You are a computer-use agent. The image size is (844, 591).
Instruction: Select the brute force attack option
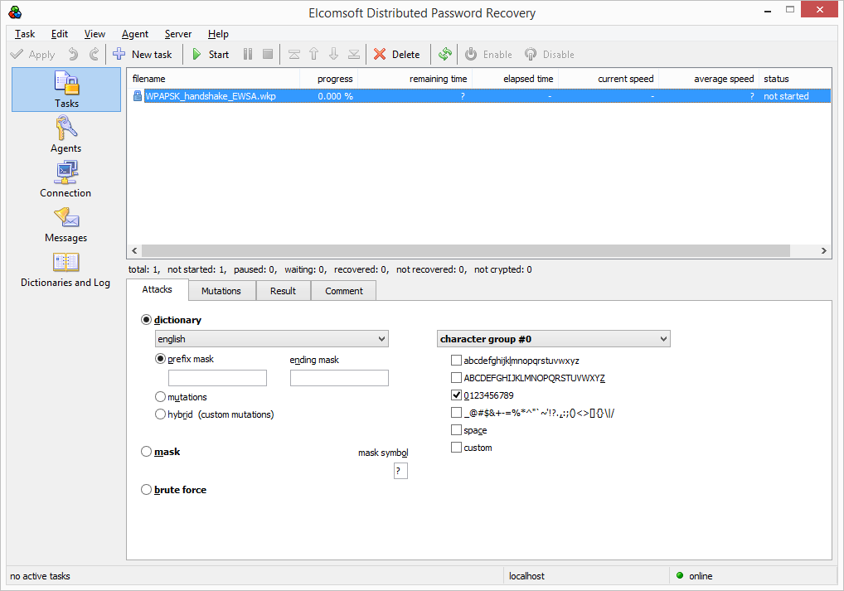click(147, 490)
